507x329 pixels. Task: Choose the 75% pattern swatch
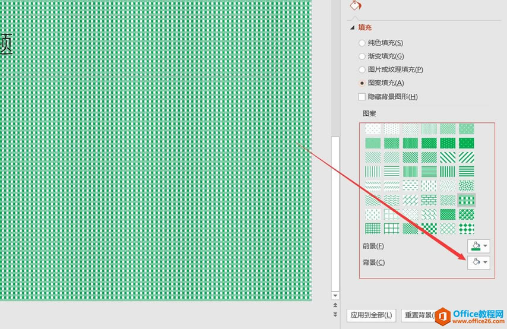click(x=429, y=143)
